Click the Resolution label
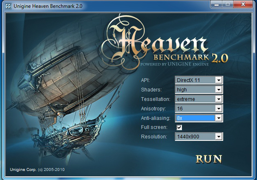 154,137
